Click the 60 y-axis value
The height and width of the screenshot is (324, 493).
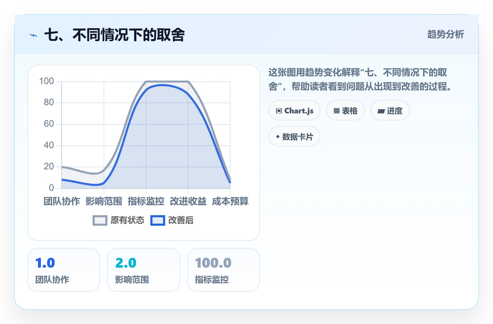click(x=49, y=124)
